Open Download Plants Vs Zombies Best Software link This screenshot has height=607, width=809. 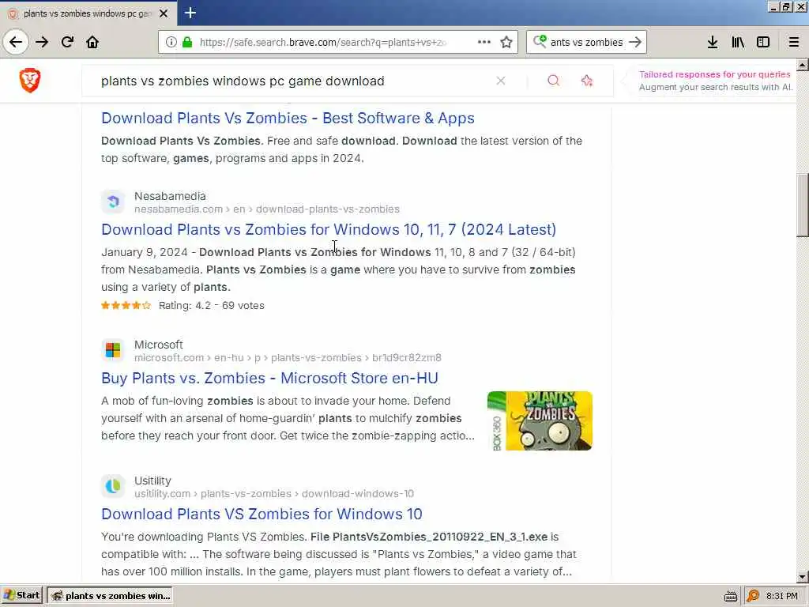(288, 118)
